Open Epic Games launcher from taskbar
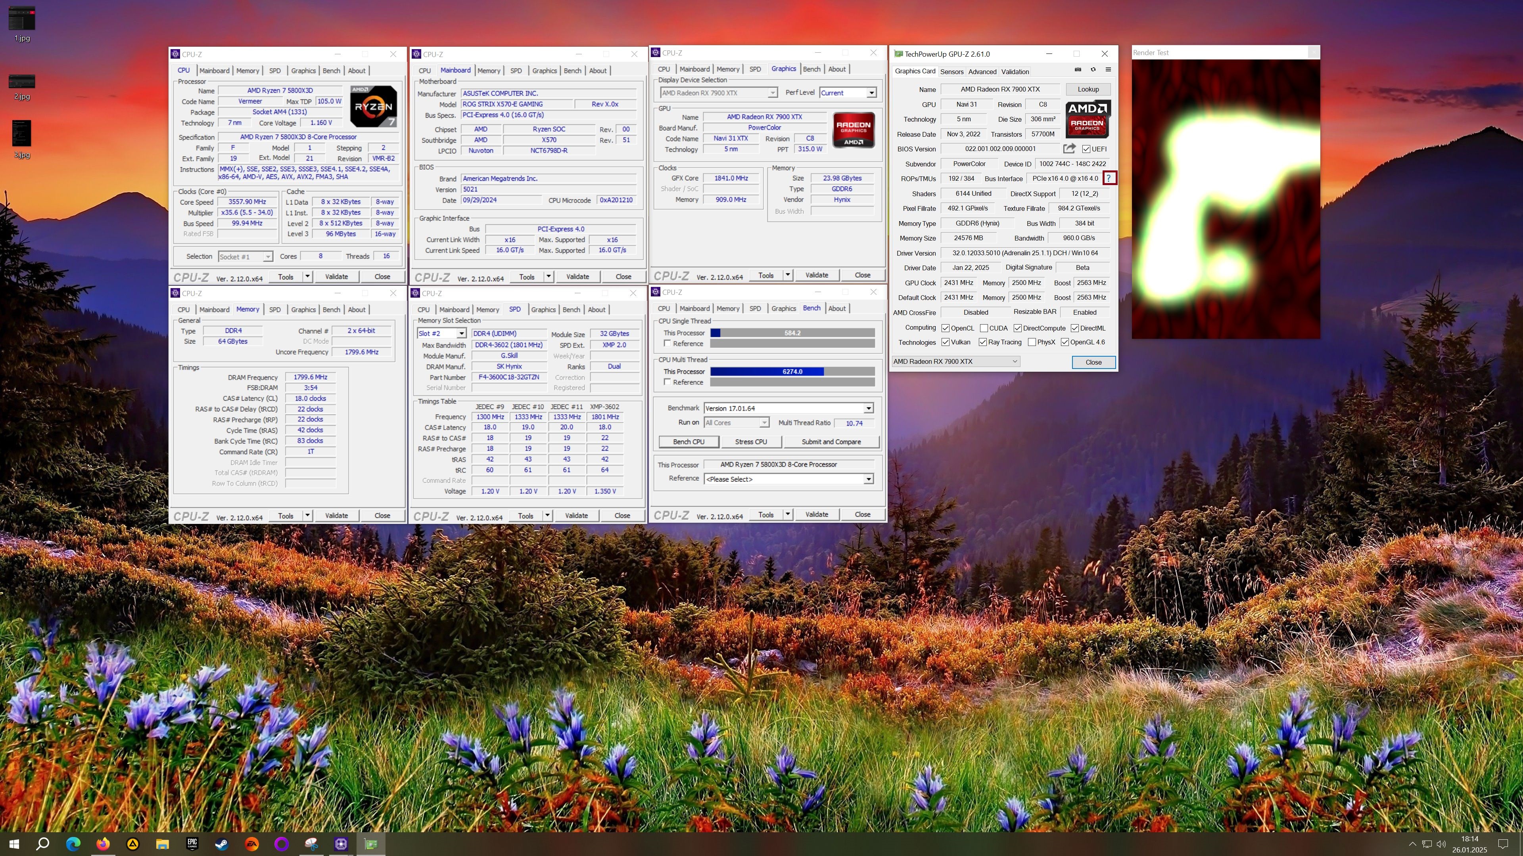The height and width of the screenshot is (856, 1523). 192,844
